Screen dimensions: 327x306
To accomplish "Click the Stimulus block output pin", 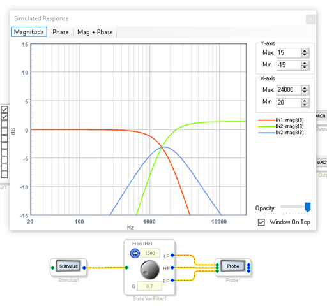I will tap(84, 268).
